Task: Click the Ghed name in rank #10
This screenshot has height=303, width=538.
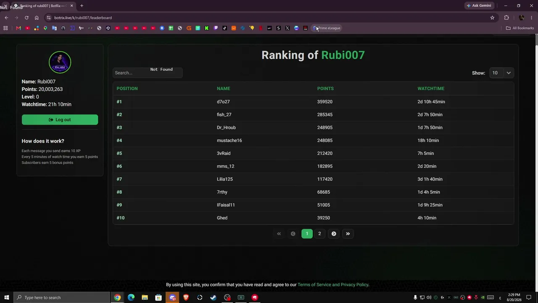Action: pos(222,218)
